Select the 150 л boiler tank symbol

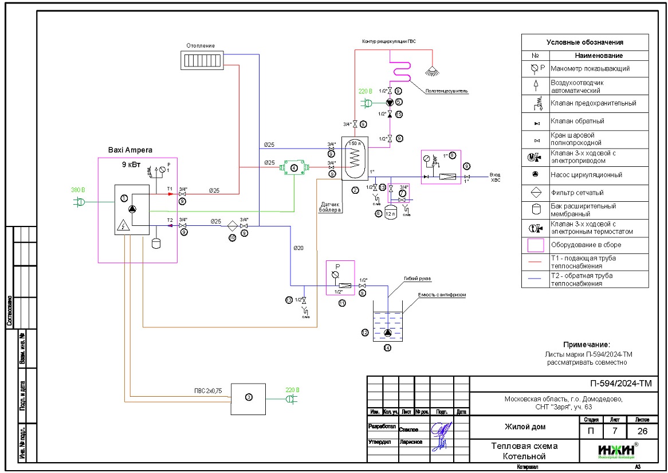point(355,158)
